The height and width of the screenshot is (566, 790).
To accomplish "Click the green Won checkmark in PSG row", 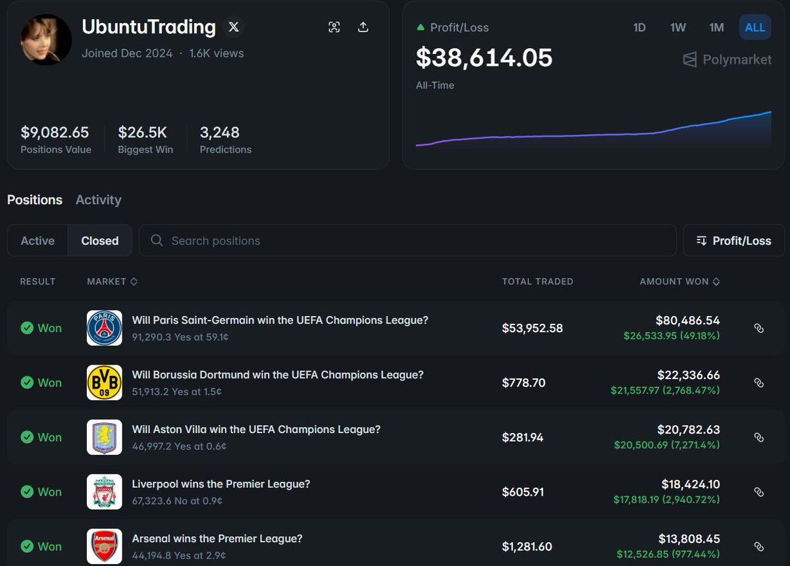I will 27,328.
